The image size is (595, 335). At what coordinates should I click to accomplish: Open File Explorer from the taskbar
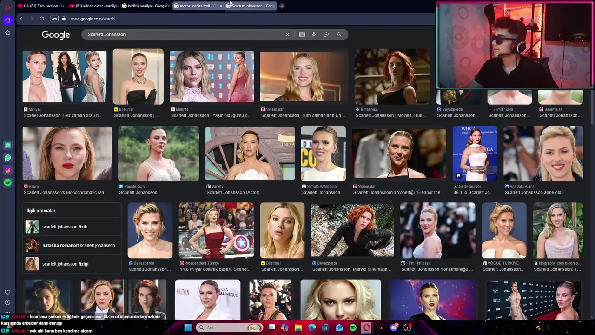298,328
